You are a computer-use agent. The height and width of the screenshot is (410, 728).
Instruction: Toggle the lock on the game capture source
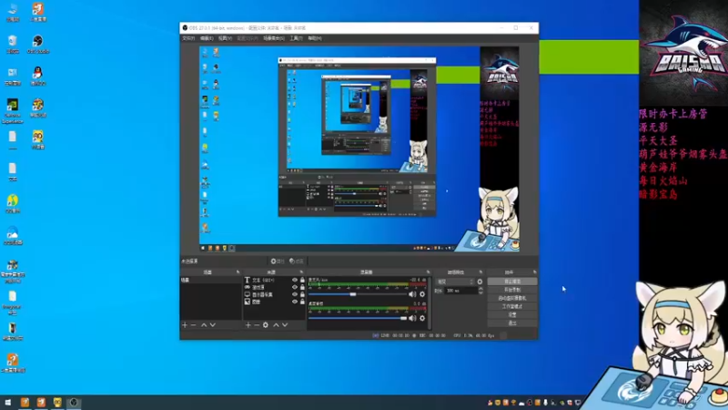pos(302,287)
